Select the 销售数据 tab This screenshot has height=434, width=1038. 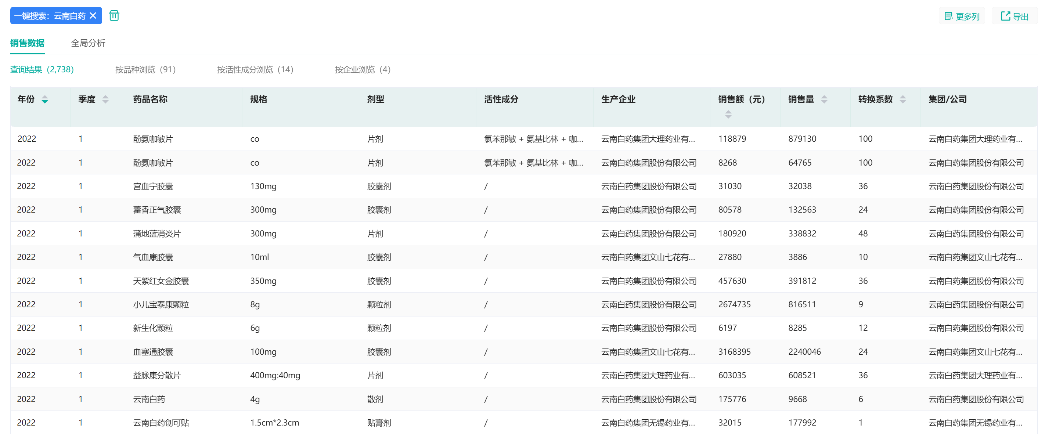28,43
